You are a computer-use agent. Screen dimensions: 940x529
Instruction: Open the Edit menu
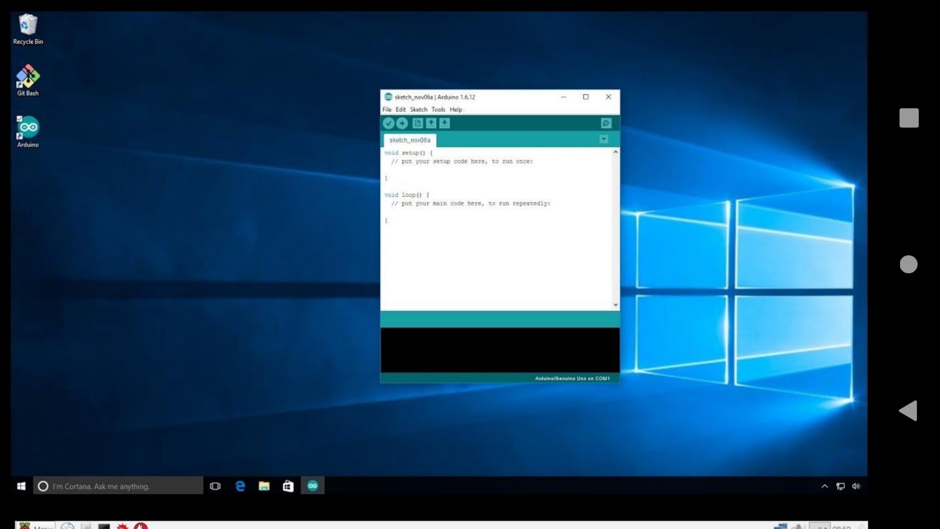401,109
